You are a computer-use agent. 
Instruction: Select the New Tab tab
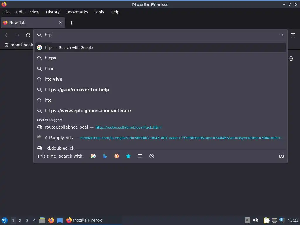(x=33, y=23)
